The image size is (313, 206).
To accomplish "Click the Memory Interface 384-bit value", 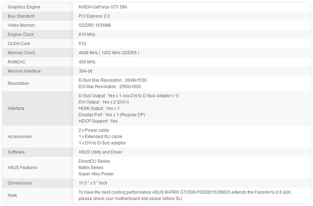I will pyautogui.click(x=85, y=71).
